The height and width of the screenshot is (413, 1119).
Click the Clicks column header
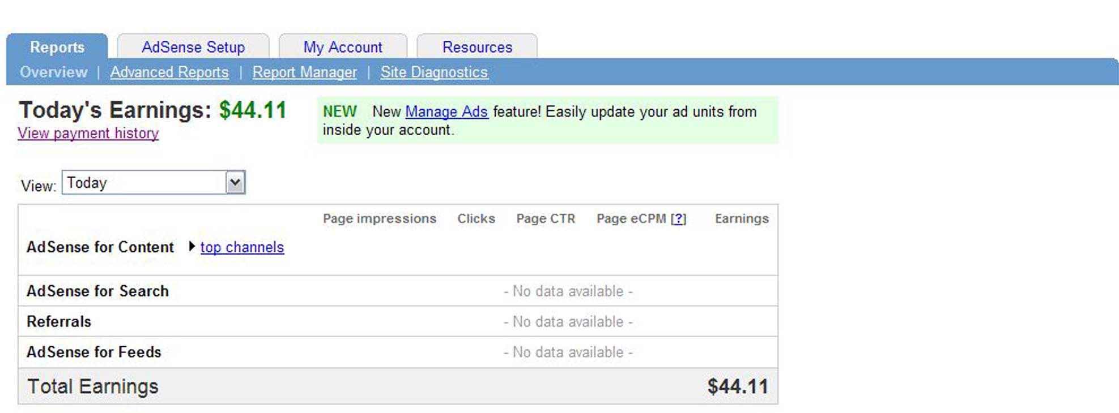click(x=476, y=219)
